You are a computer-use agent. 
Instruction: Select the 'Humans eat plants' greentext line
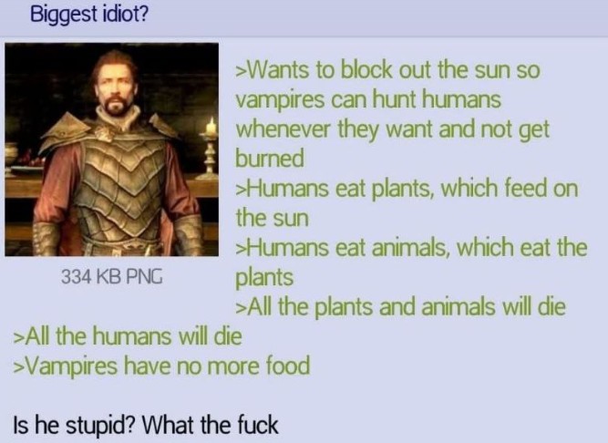click(x=407, y=189)
